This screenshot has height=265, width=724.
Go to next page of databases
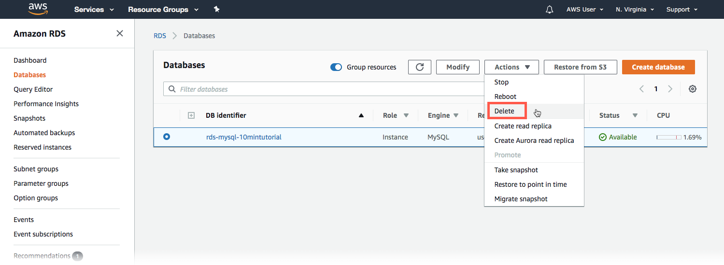pos(670,89)
